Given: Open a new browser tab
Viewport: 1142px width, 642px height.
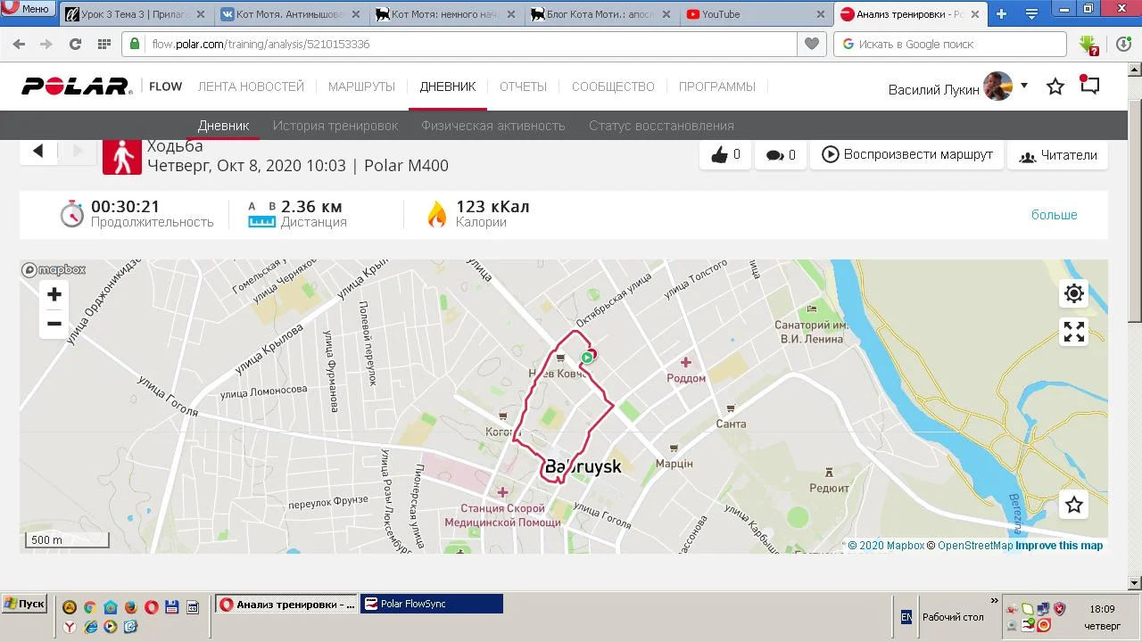Looking at the screenshot, I should pyautogui.click(x=1002, y=14).
